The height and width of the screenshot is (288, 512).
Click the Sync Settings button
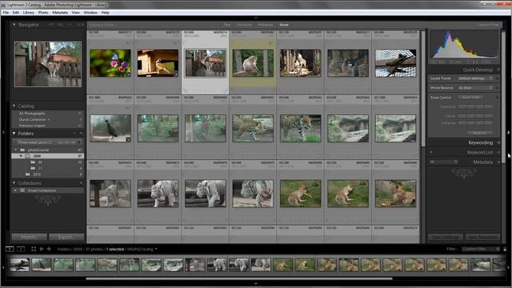point(446,237)
